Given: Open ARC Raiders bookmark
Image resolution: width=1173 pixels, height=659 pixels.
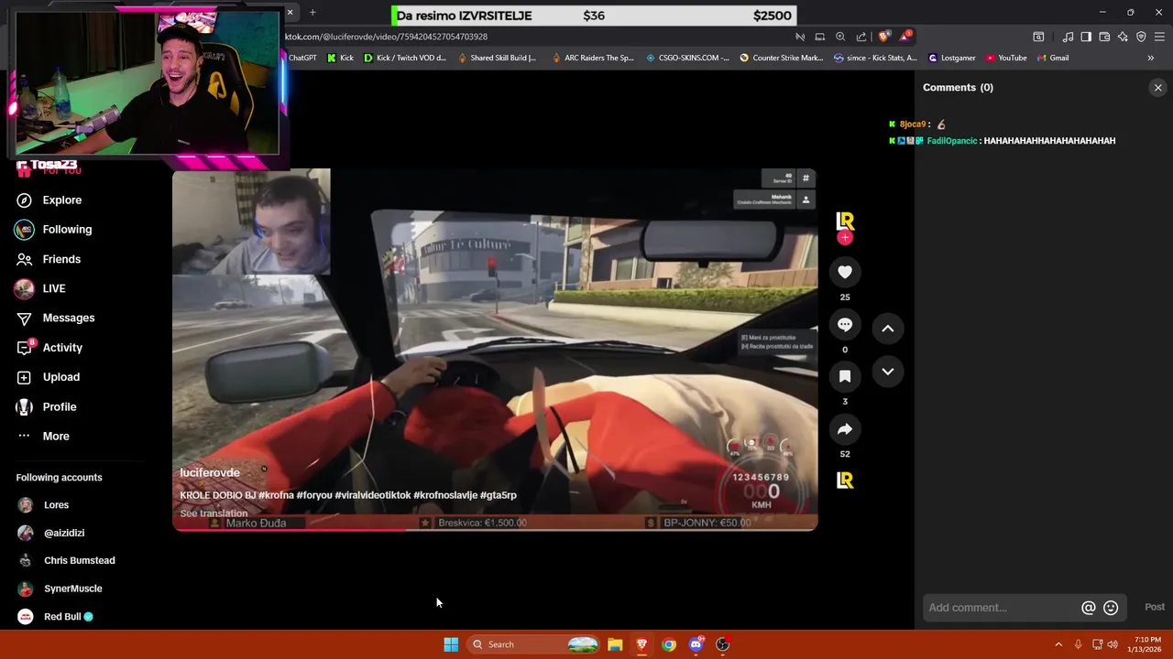Looking at the screenshot, I should 593,58.
